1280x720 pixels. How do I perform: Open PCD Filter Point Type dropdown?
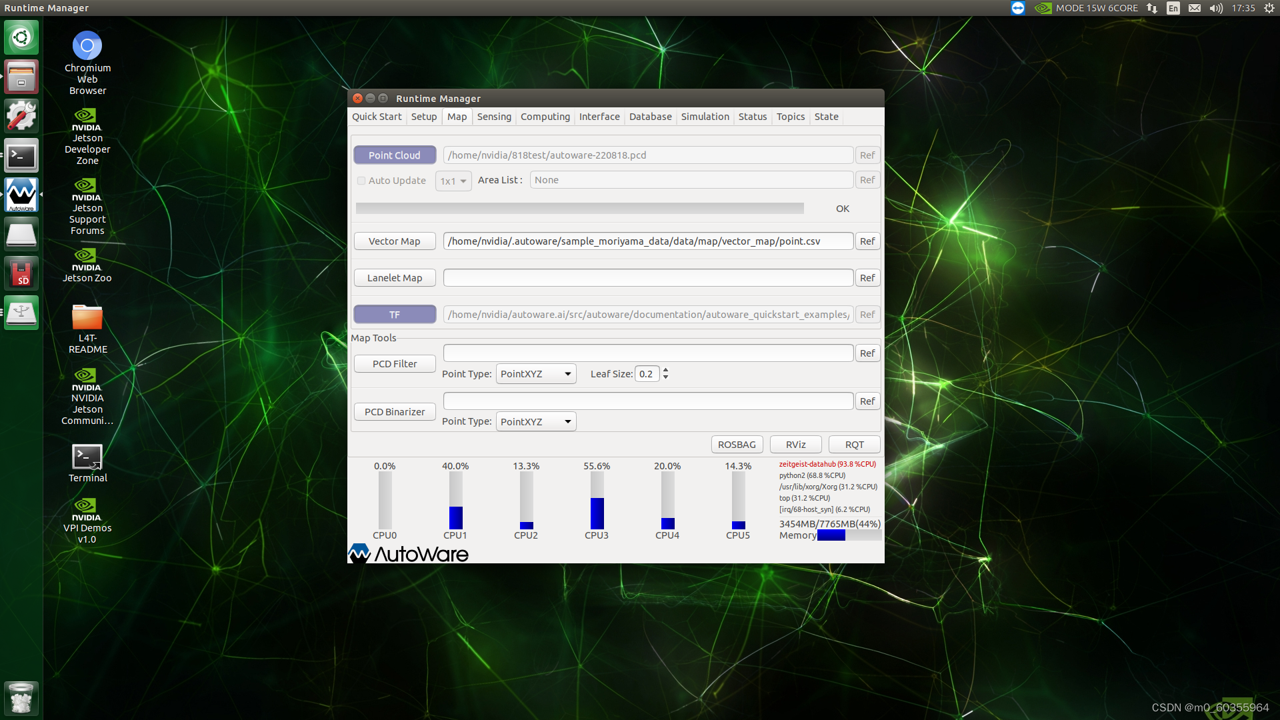[536, 374]
